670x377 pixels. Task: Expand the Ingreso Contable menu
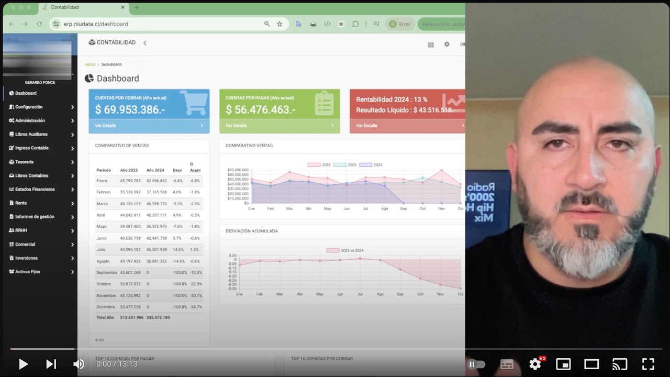40,148
